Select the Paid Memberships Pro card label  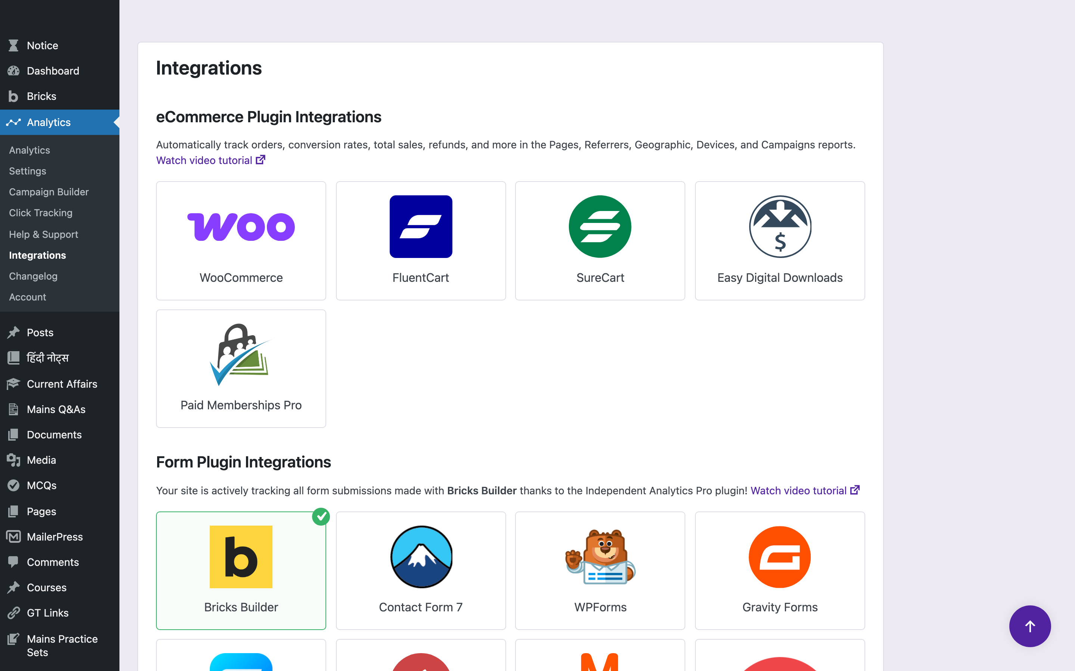[241, 405]
